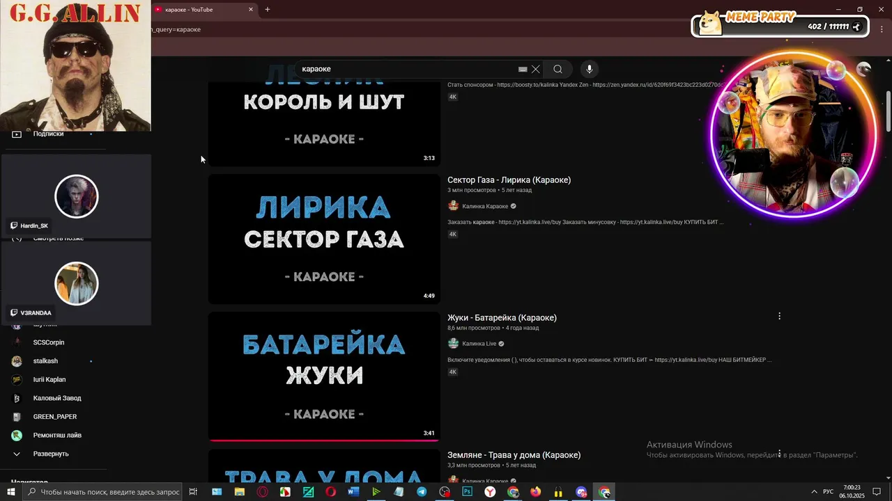Open Telegram from the taskbar
This screenshot has width=892, height=501.
click(x=422, y=492)
